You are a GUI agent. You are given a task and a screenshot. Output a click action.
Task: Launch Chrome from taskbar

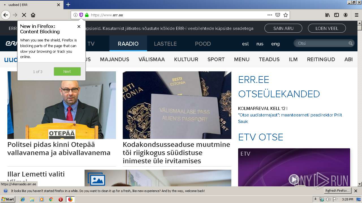point(51,199)
